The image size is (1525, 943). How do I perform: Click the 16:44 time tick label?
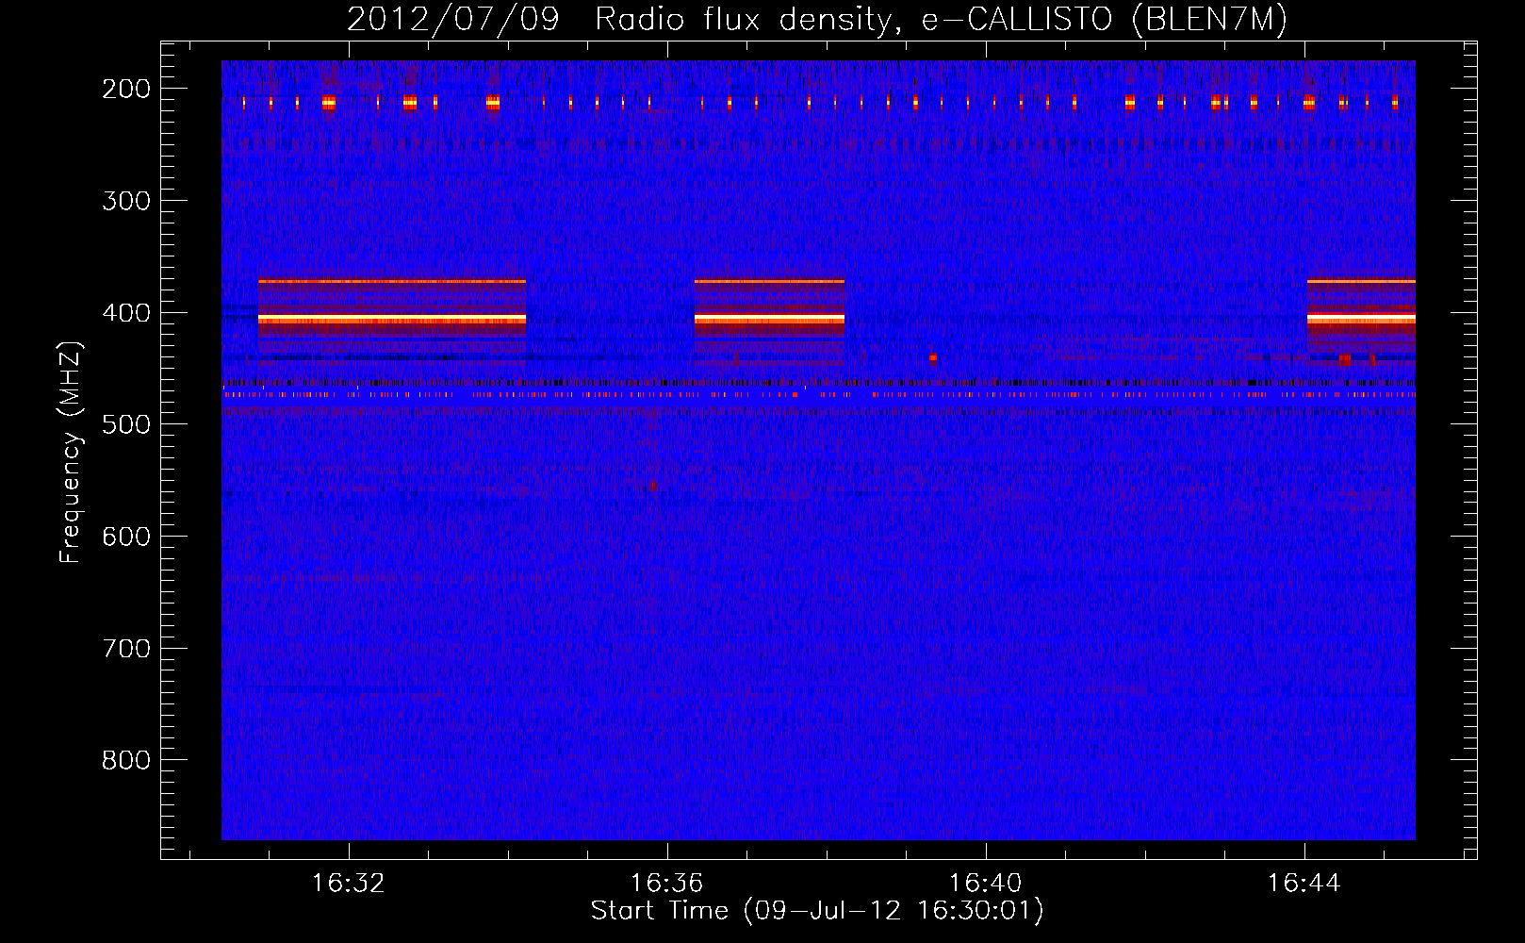click(1304, 884)
